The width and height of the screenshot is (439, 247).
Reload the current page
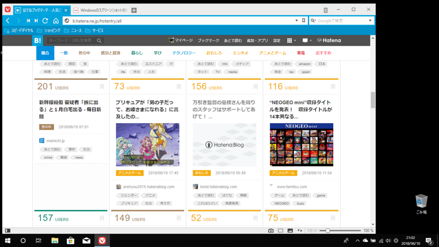[x=45, y=21]
